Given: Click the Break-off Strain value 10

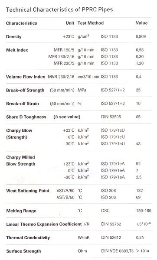Looking at the screenshot, I should [138, 104].
